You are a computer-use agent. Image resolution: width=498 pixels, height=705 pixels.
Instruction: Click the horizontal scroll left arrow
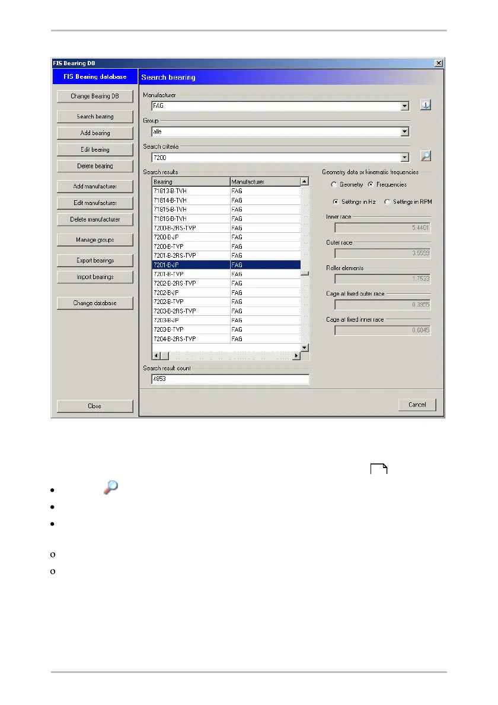(x=156, y=355)
